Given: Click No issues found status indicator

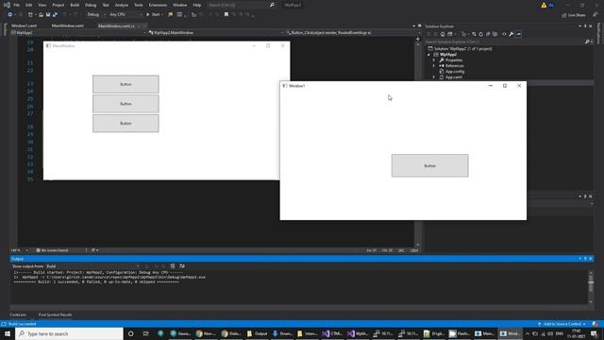Looking at the screenshot, I should [x=52, y=250].
